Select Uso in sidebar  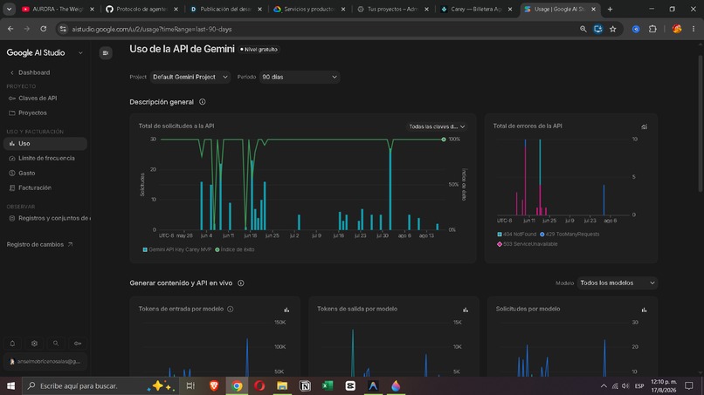[x=44, y=144]
